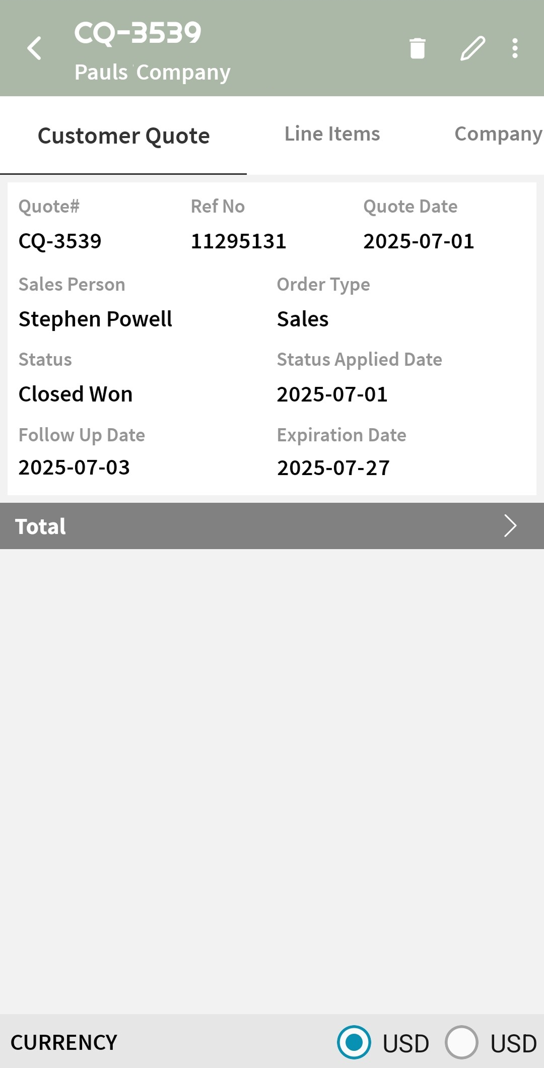Image resolution: width=544 pixels, height=1068 pixels.
Task: Select the filled USD radio button
Action: pyautogui.click(x=354, y=1042)
